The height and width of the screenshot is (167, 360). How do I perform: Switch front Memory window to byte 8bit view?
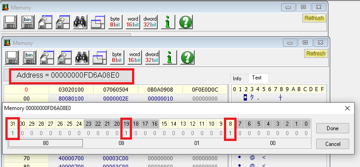117,57
